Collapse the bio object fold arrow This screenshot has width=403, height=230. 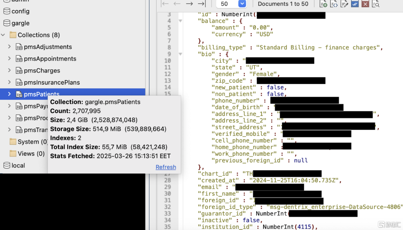point(180,54)
